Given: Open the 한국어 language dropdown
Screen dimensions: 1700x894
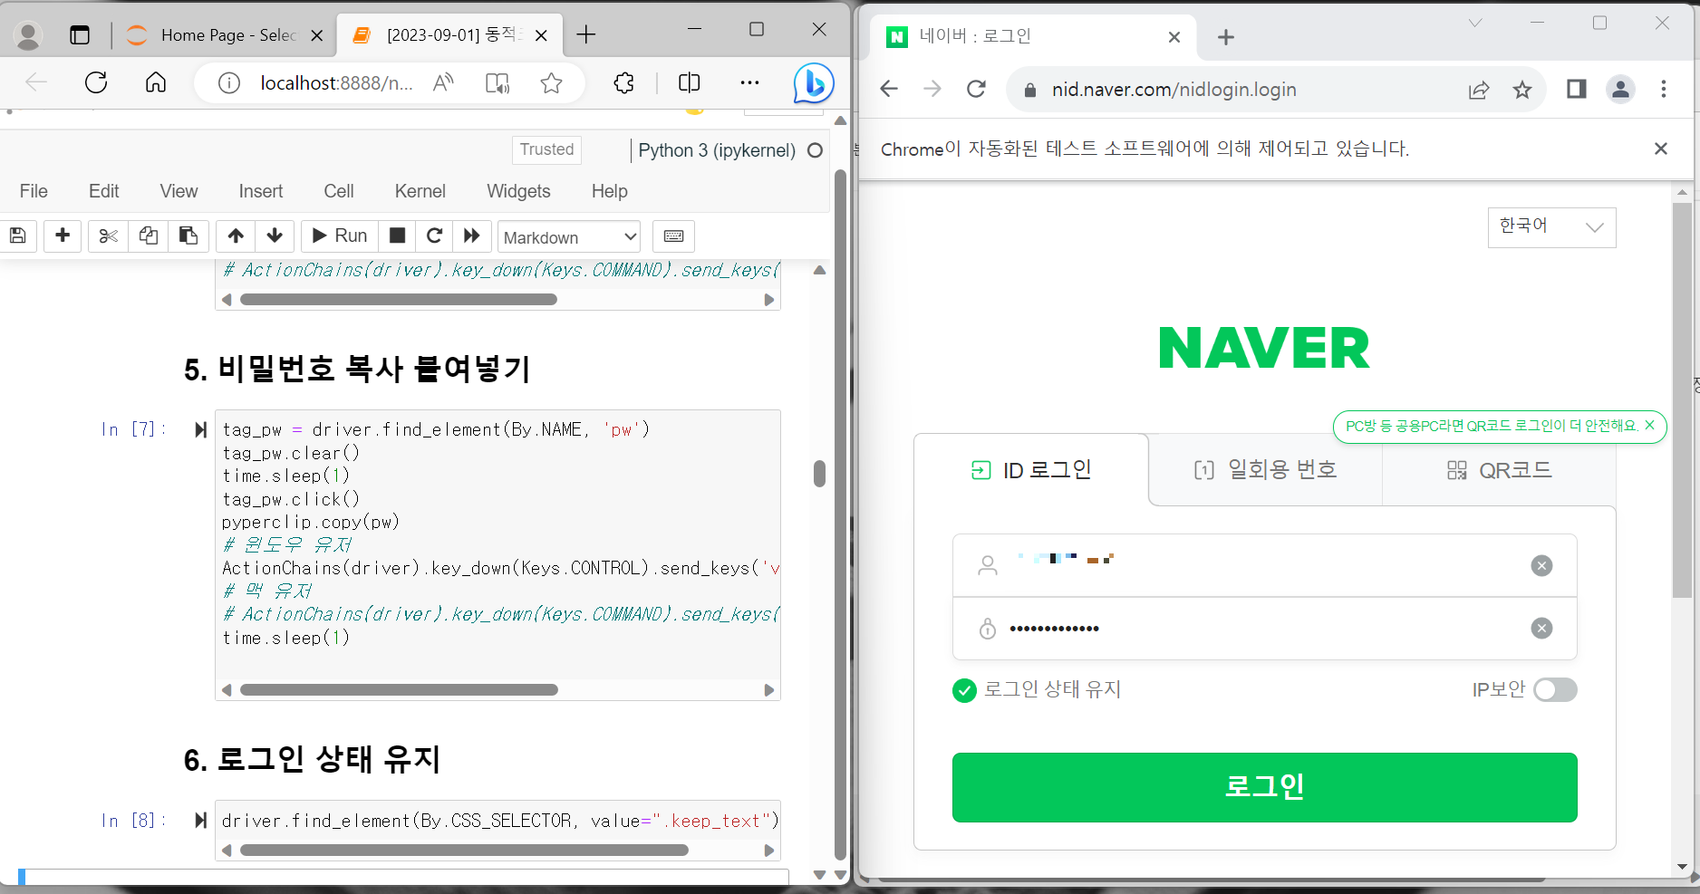Looking at the screenshot, I should tap(1551, 227).
